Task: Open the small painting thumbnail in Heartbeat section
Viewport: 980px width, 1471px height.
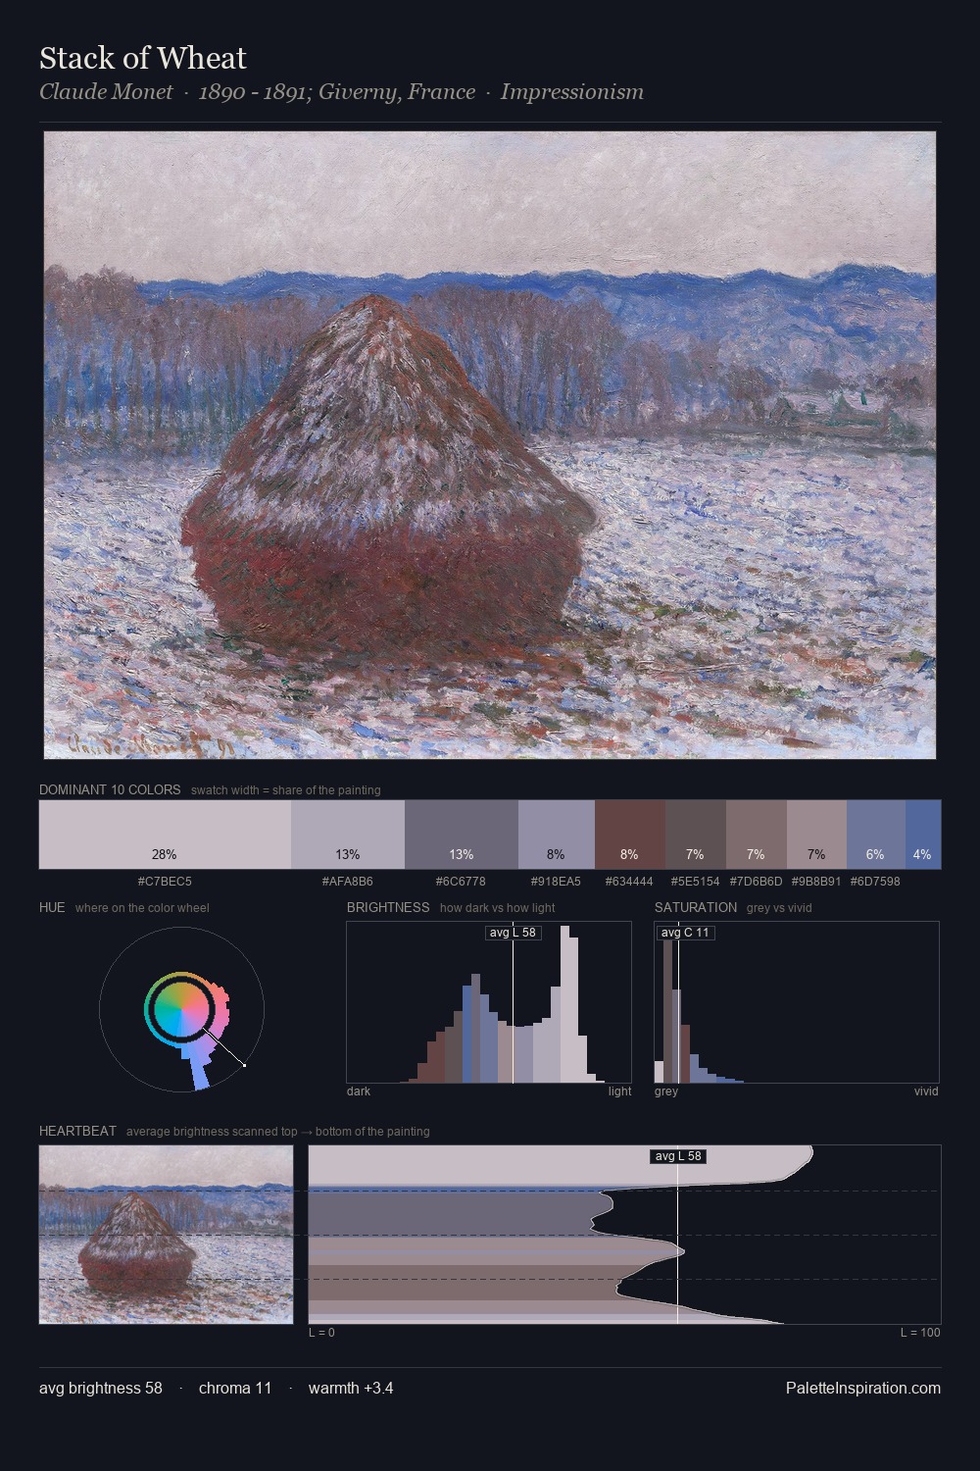Action: pyautogui.click(x=166, y=1235)
